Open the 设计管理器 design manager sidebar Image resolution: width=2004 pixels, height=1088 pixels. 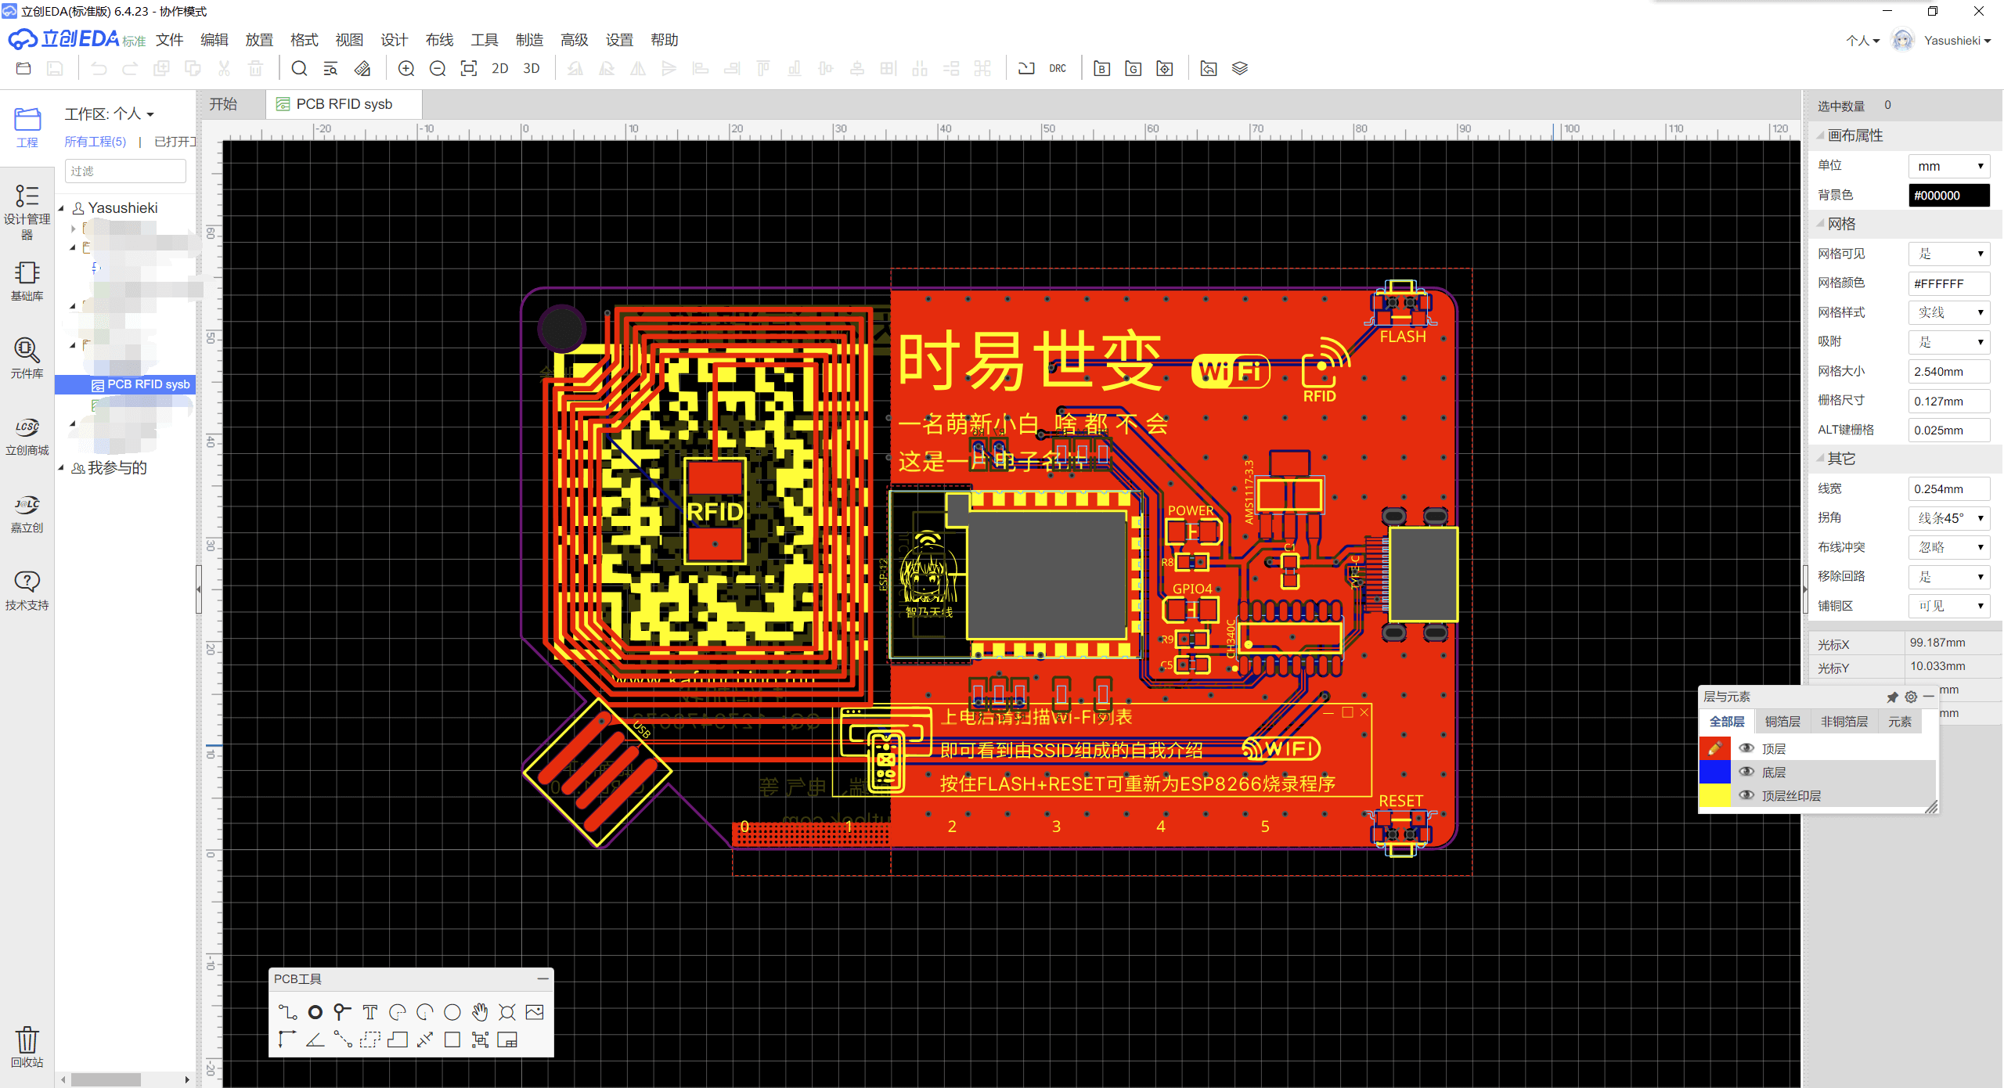(27, 211)
